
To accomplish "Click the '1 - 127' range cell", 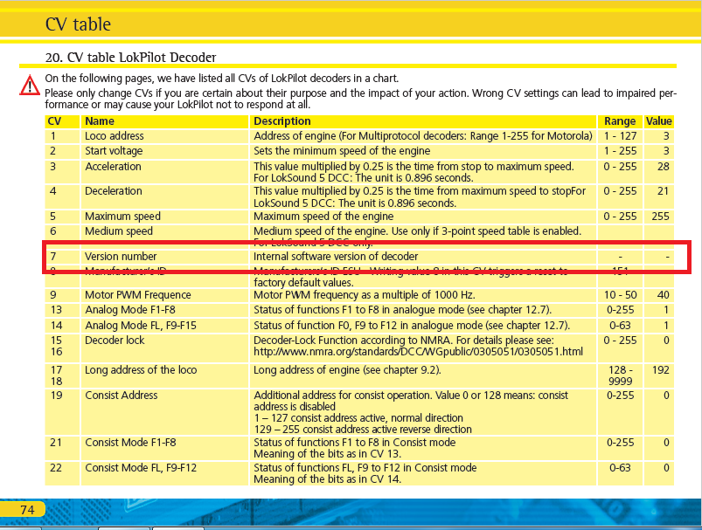I will pyautogui.click(x=620, y=136).
